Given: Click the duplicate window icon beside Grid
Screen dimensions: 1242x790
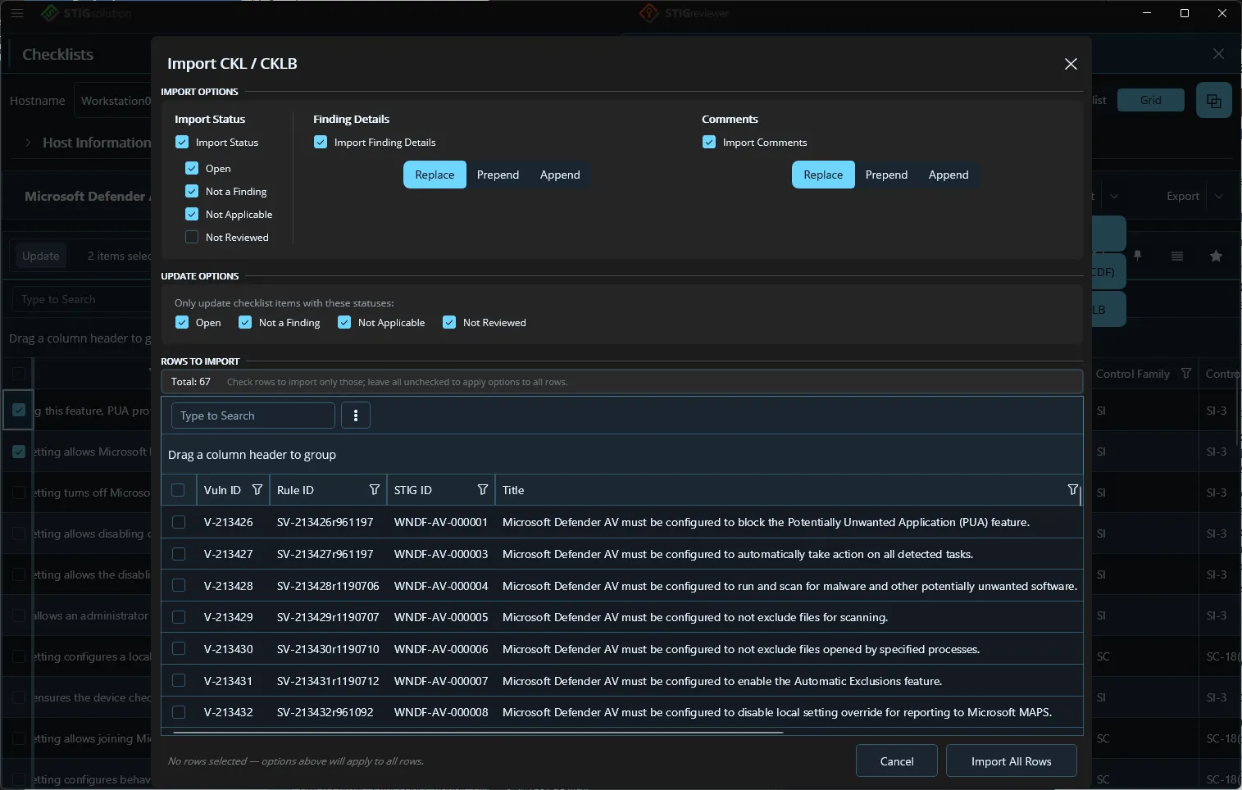Looking at the screenshot, I should pyautogui.click(x=1214, y=101).
